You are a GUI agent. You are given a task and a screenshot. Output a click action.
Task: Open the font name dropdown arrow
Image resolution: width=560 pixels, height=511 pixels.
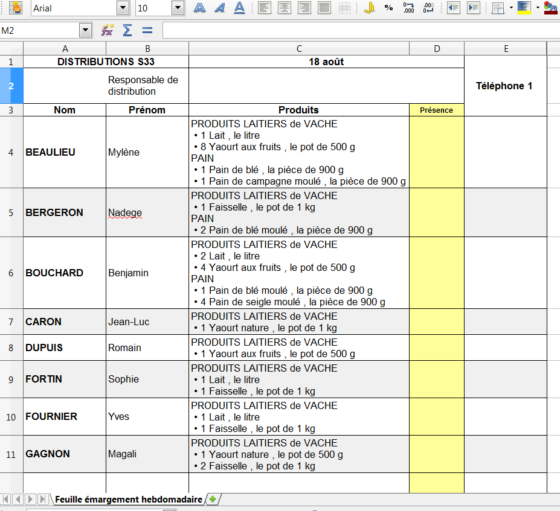tap(123, 8)
